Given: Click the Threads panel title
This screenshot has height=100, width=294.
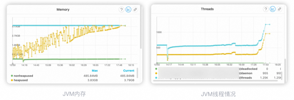Looking at the screenshot, I should click(207, 9).
